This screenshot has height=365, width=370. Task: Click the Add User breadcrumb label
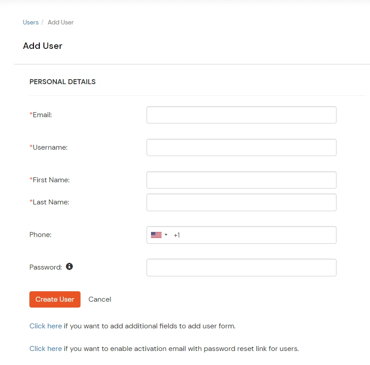pyautogui.click(x=60, y=22)
